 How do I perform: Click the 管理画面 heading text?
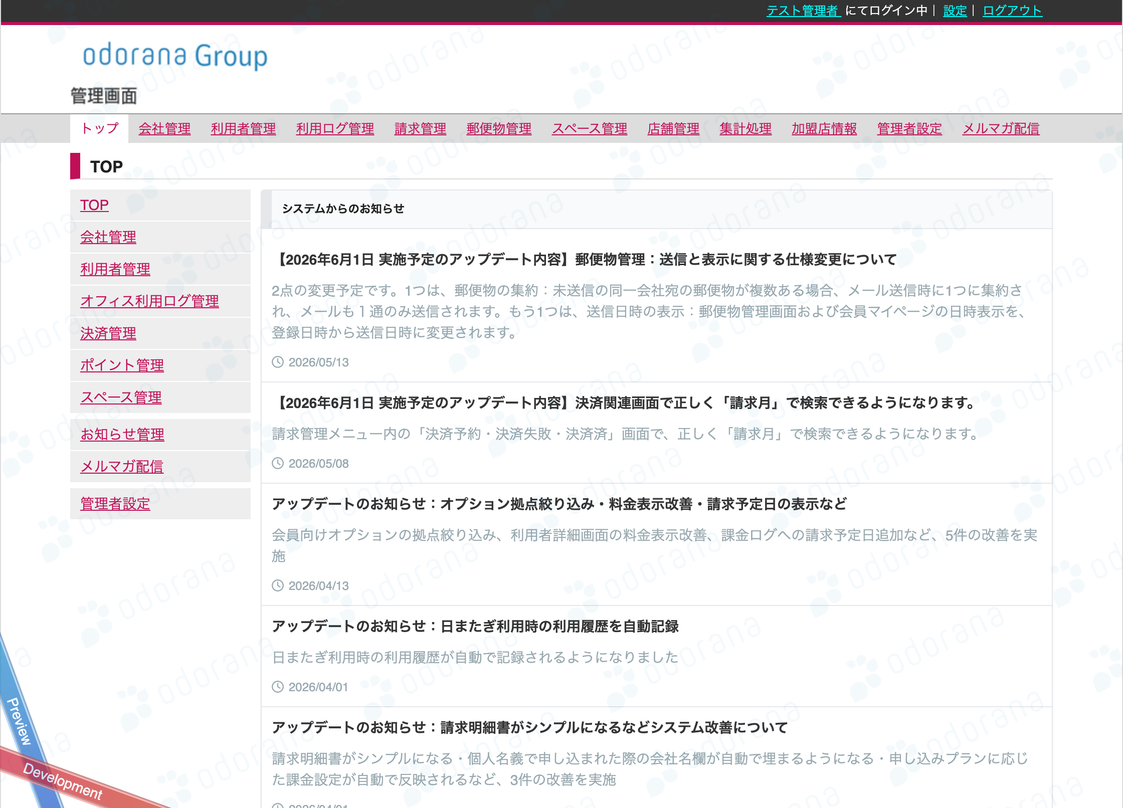pos(104,96)
